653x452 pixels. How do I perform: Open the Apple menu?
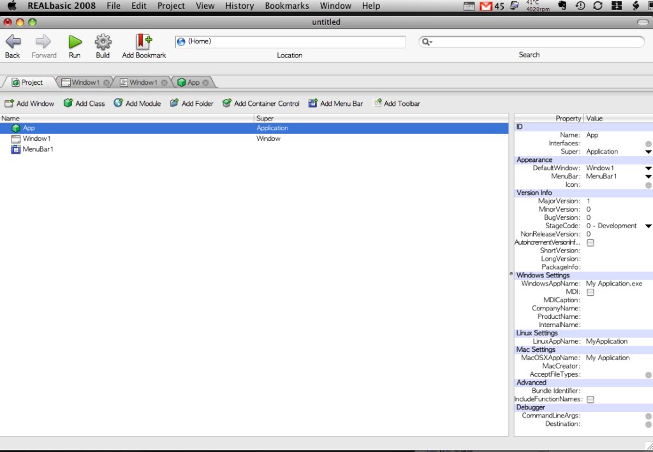(x=12, y=6)
